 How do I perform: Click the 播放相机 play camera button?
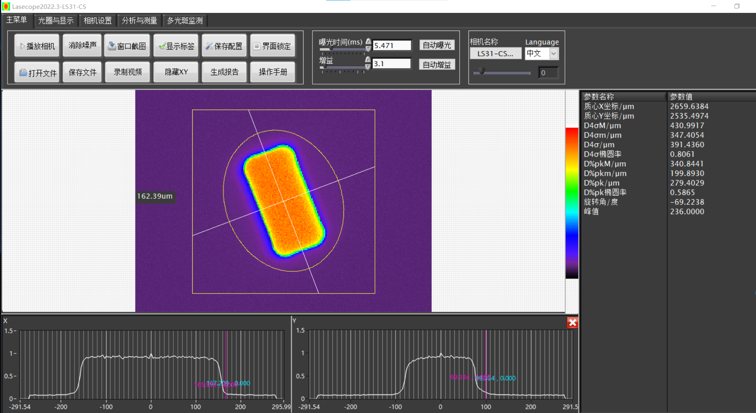[x=37, y=46]
